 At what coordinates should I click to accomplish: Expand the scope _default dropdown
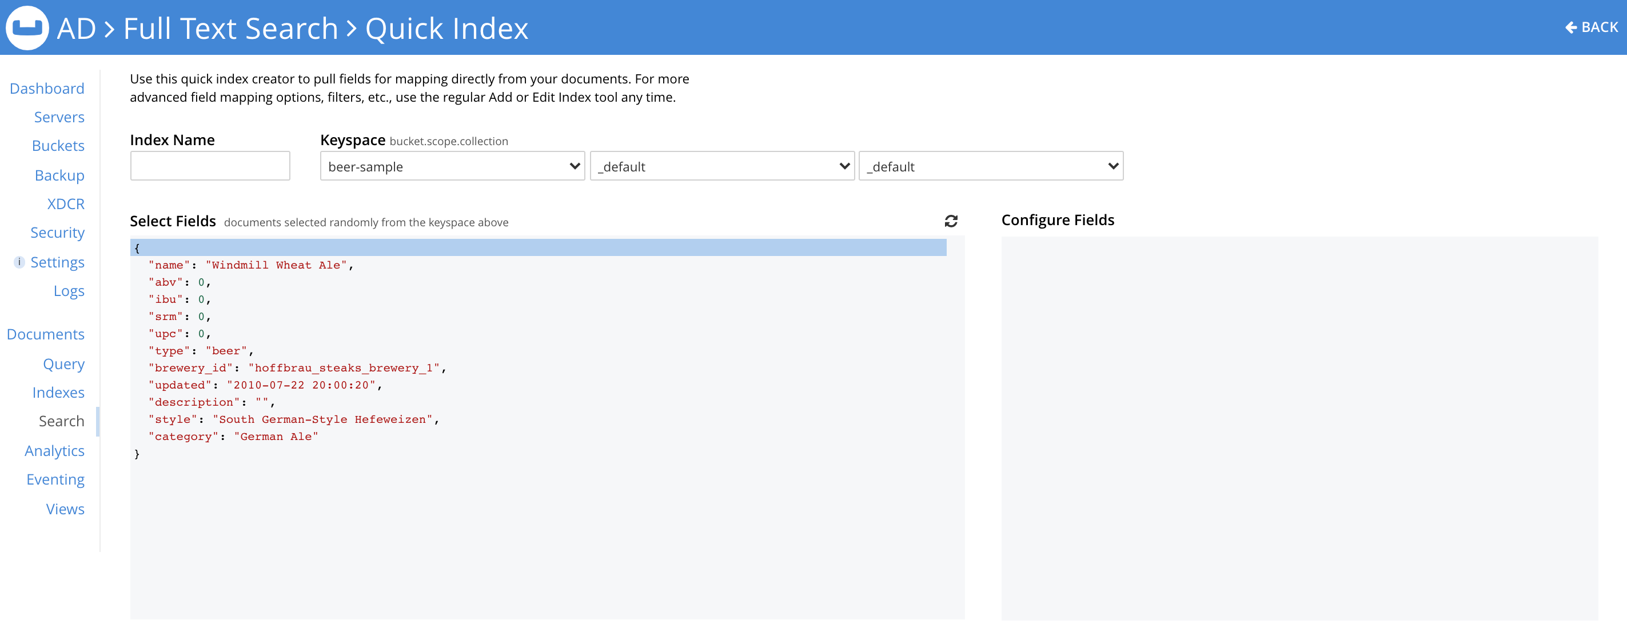[722, 166]
